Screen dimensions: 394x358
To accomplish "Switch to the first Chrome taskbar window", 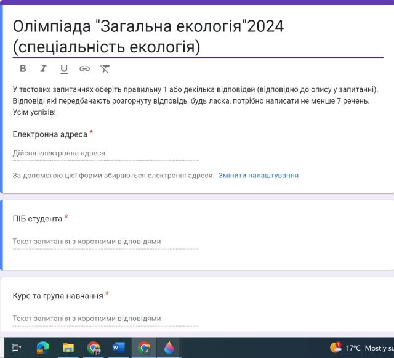I will coord(94,348).
